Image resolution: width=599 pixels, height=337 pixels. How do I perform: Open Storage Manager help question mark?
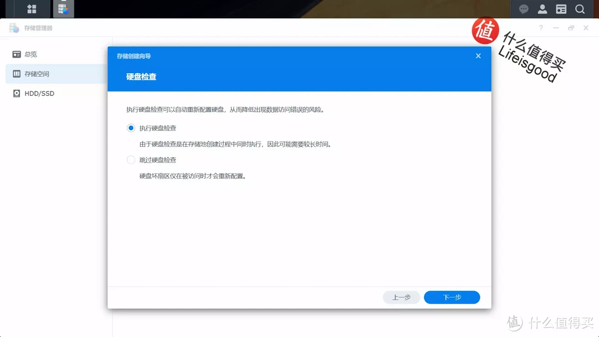point(541,28)
